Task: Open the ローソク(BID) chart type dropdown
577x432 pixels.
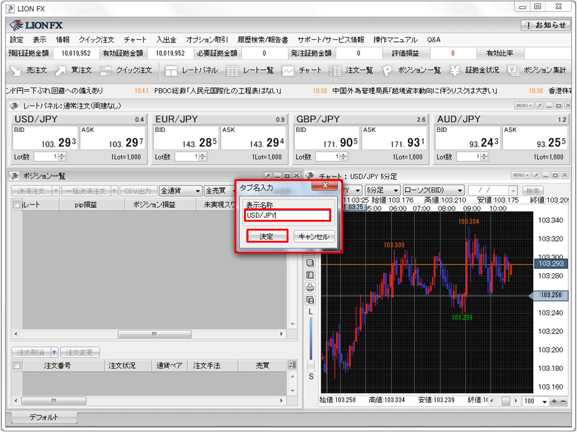Action: 433,190
